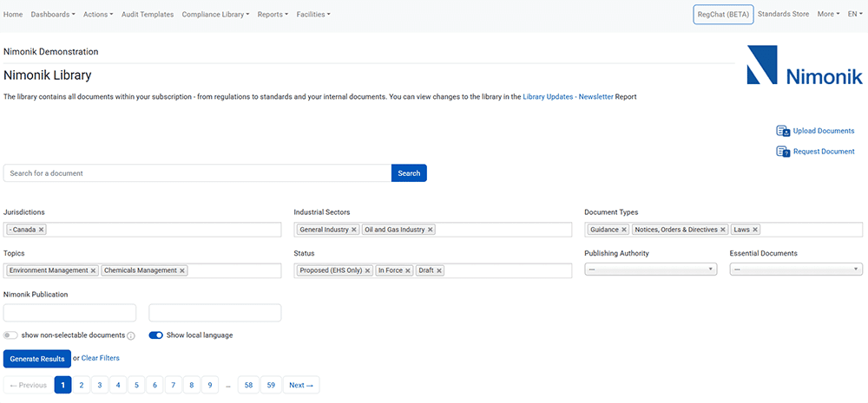Click inside the Jurisdictions filter box
Screen dimensions: 868x403
click(x=142, y=230)
